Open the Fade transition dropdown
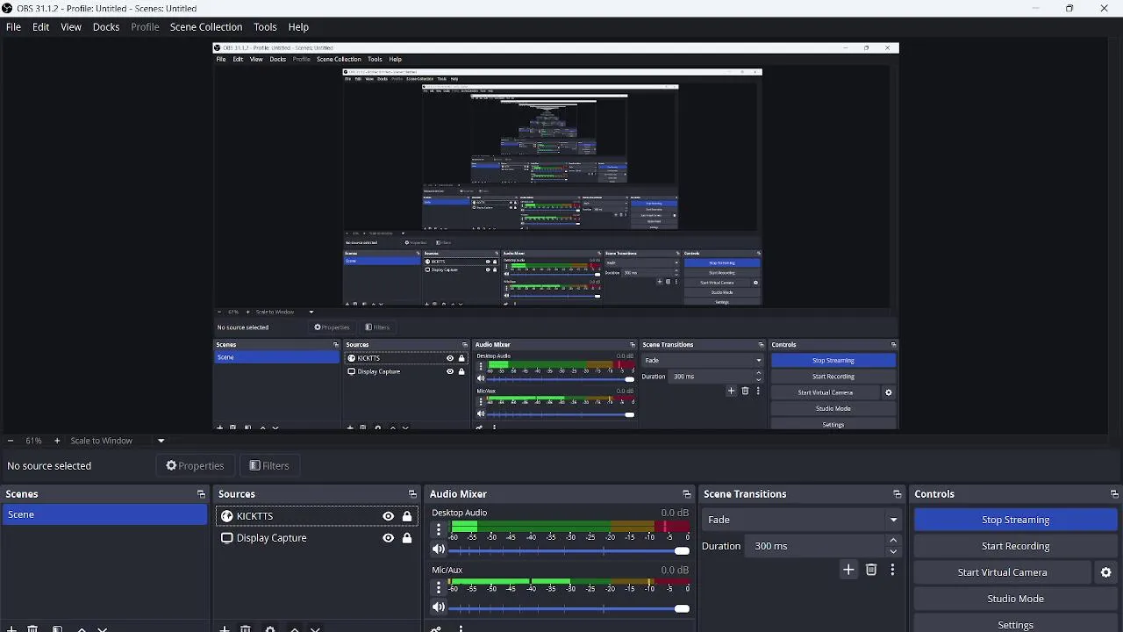 click(802, 520)
